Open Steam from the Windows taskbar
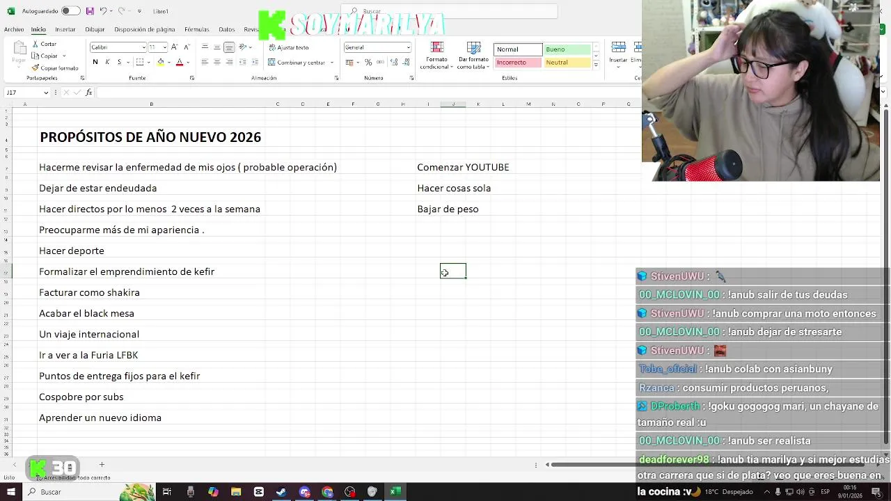The width and height of the screenshot is (891, 501). [281, 492]
